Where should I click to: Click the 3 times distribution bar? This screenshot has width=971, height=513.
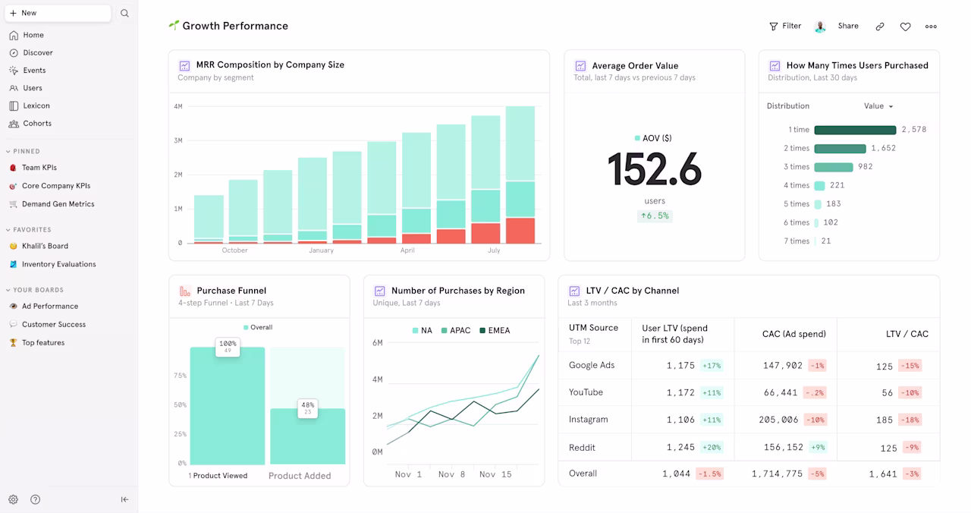[834, 167]
